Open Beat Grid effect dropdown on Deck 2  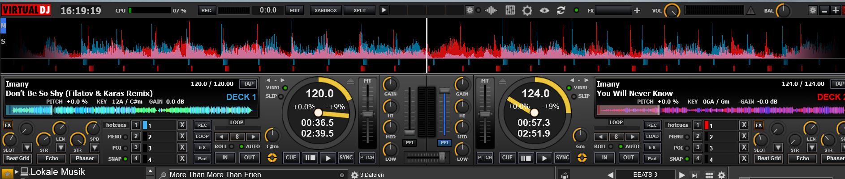pos(778,147)
